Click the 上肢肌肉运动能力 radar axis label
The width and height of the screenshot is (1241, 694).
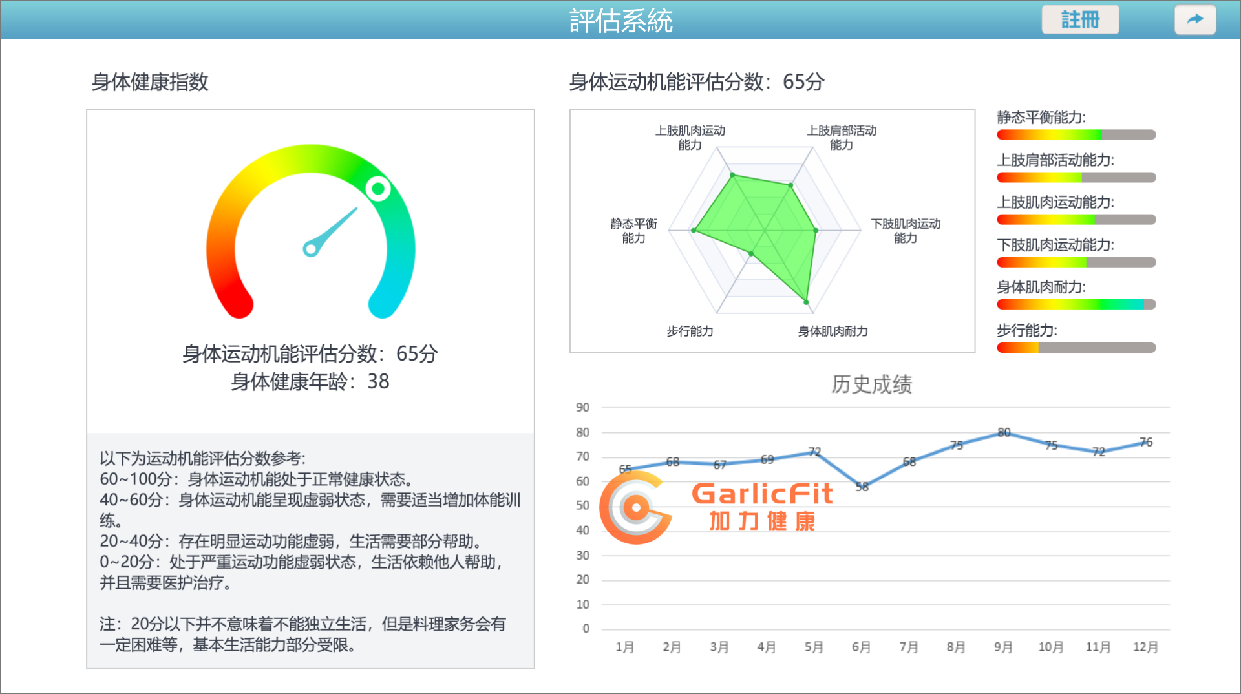coord(690,138)
